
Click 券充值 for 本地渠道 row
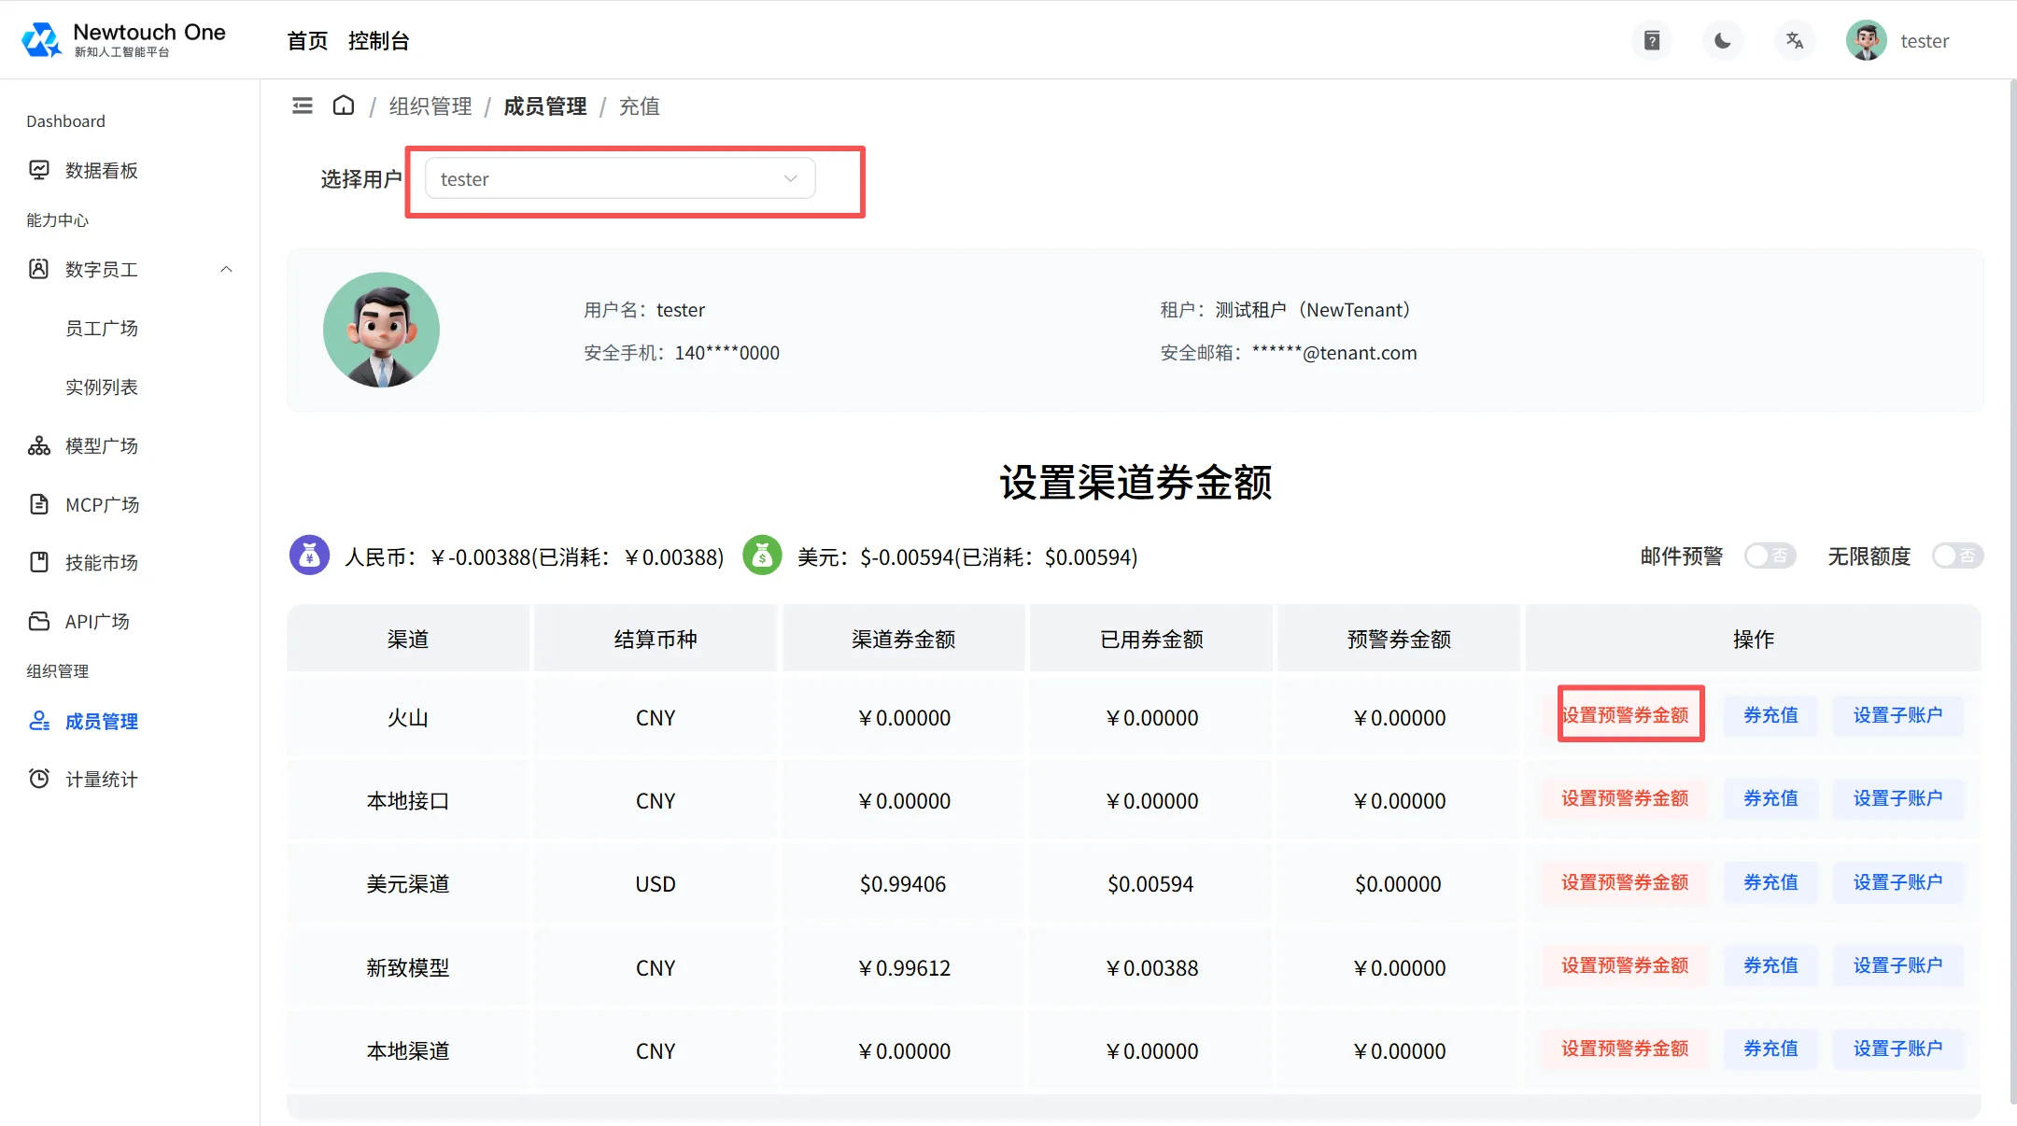click(x=1770, y=1049)
